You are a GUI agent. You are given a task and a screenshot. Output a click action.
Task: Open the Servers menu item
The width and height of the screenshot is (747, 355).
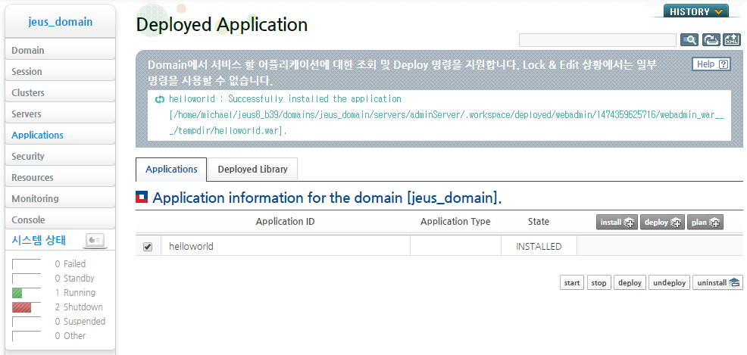click(60, 114)
